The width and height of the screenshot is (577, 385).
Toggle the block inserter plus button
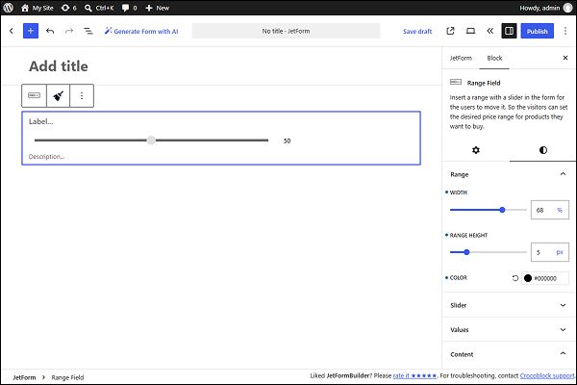coord(31,31)
